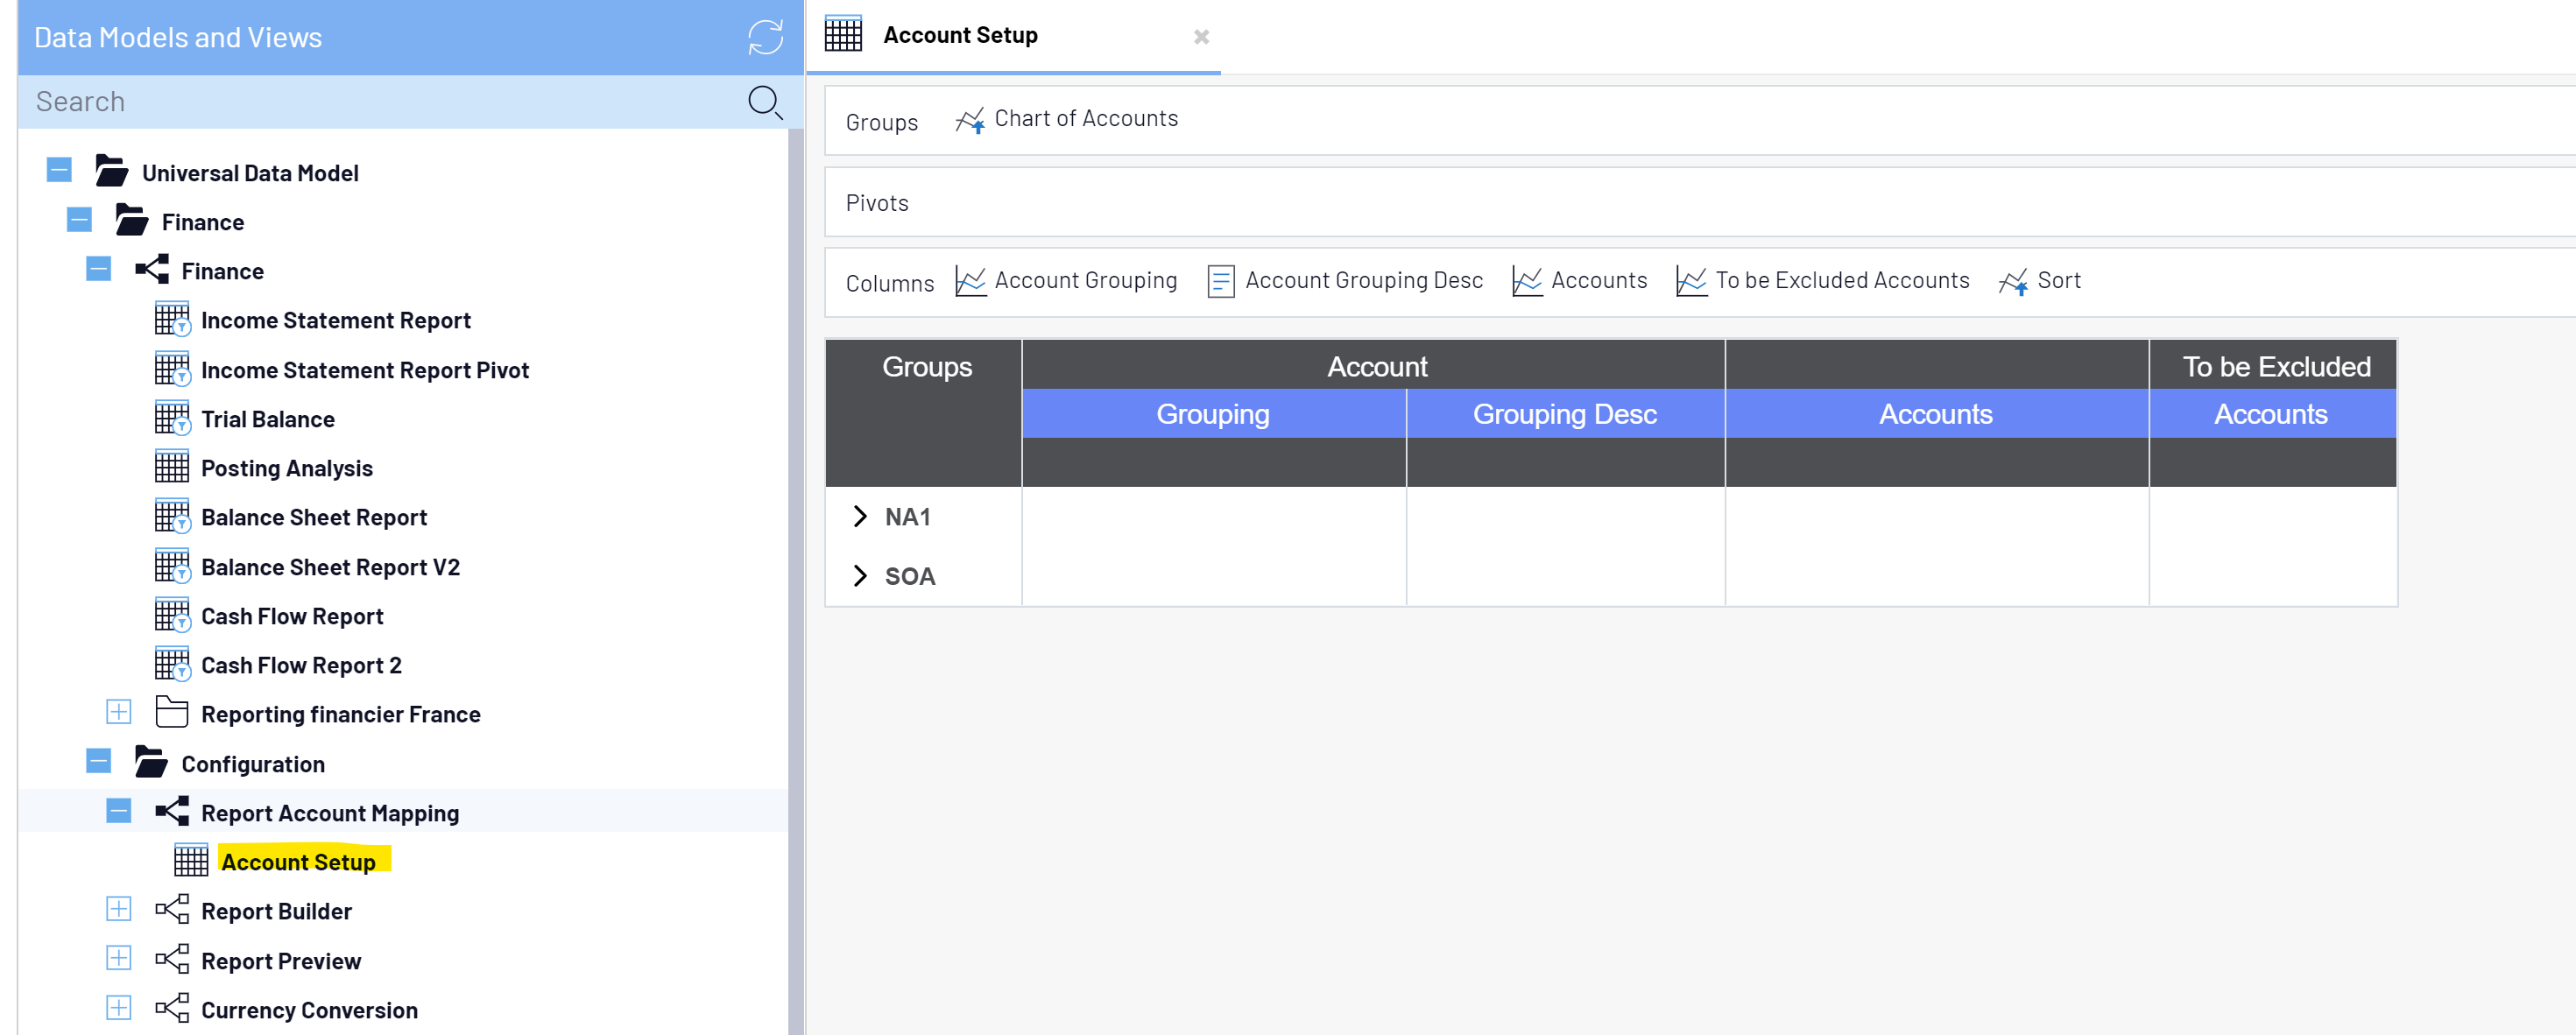Click the Trial Balance report icon

pos(172,418)
